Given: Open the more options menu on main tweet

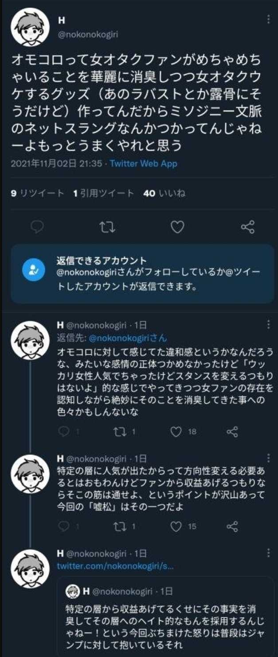Looking at the screenshot, I should pos(268,20).
